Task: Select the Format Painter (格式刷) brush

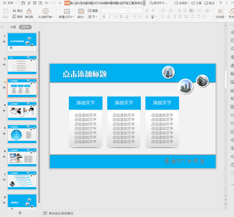Action: click(29, 11)
